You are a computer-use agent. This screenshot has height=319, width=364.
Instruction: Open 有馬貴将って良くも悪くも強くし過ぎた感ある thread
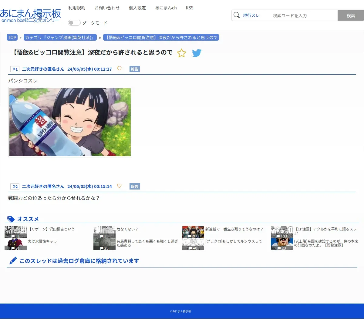click(x=147, y=243)
